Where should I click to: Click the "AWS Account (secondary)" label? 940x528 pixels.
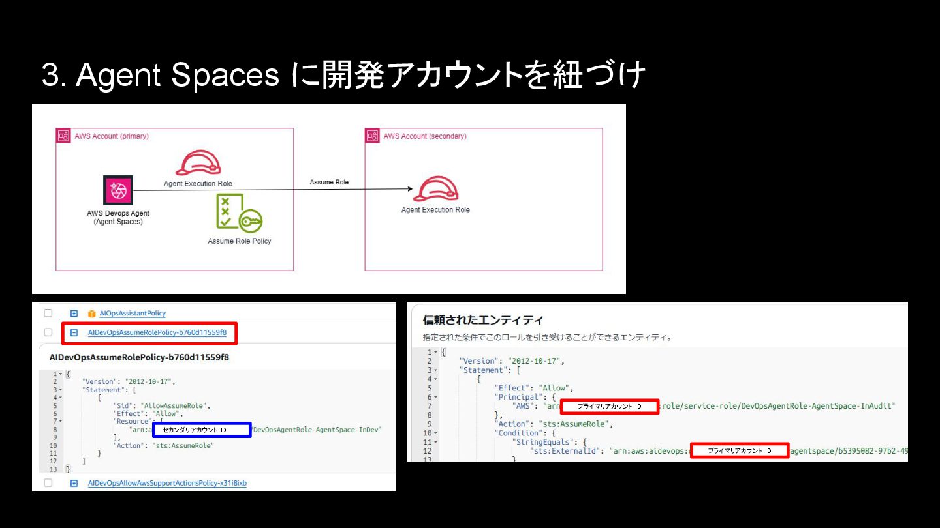click(425, 136)
